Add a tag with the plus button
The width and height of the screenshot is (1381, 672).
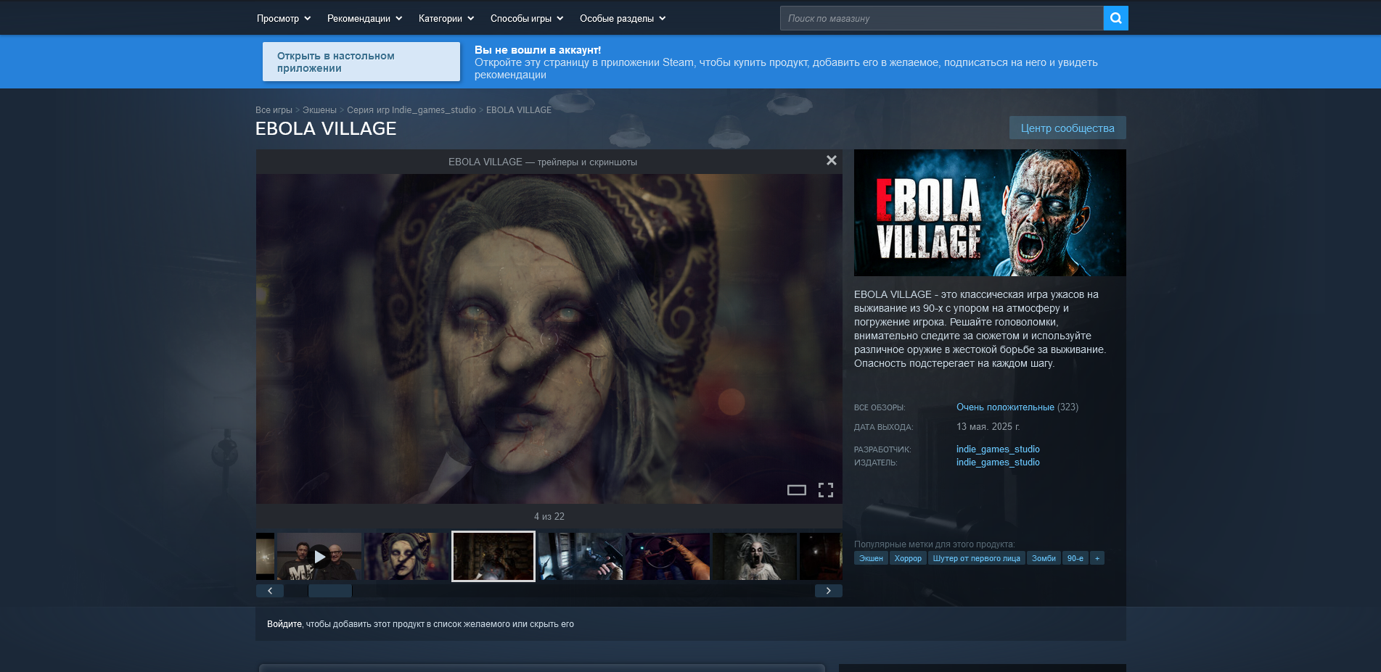pyautogui.click(x=1097, y=558)
